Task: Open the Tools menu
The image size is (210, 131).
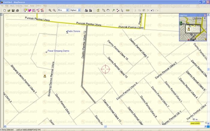Action: tap(32, 6)
